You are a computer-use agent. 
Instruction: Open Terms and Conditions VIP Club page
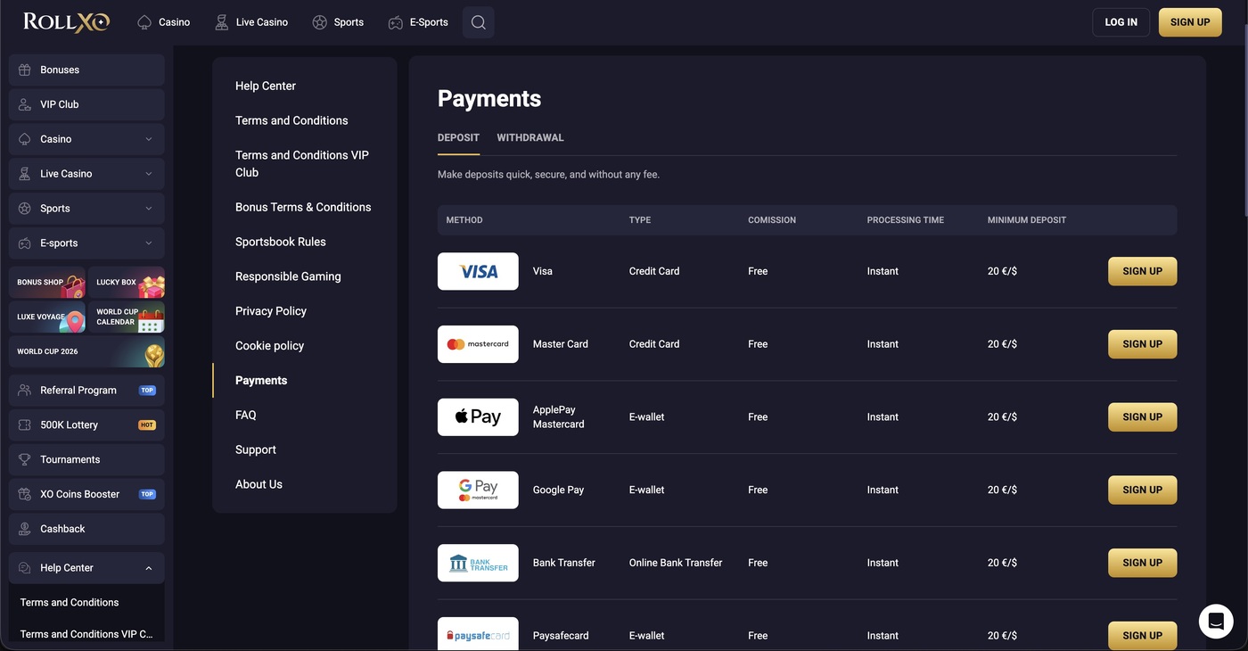(x=302, y=164)
